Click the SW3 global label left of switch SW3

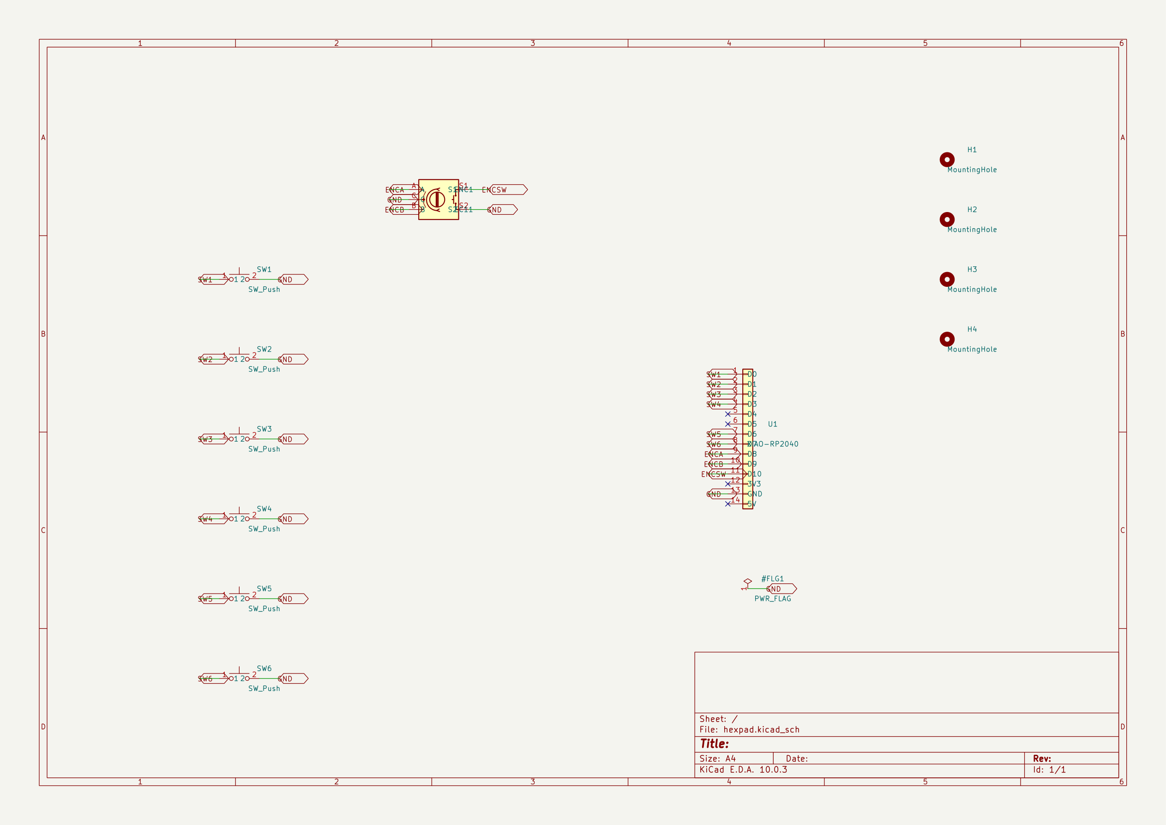pyautogui.click(x=214, y=439)
